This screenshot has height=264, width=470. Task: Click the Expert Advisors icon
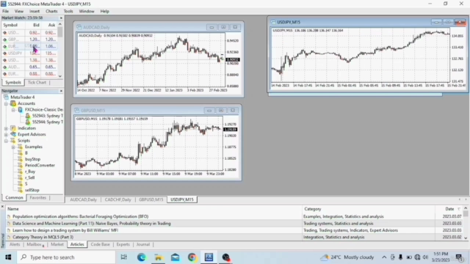point(13,134)
